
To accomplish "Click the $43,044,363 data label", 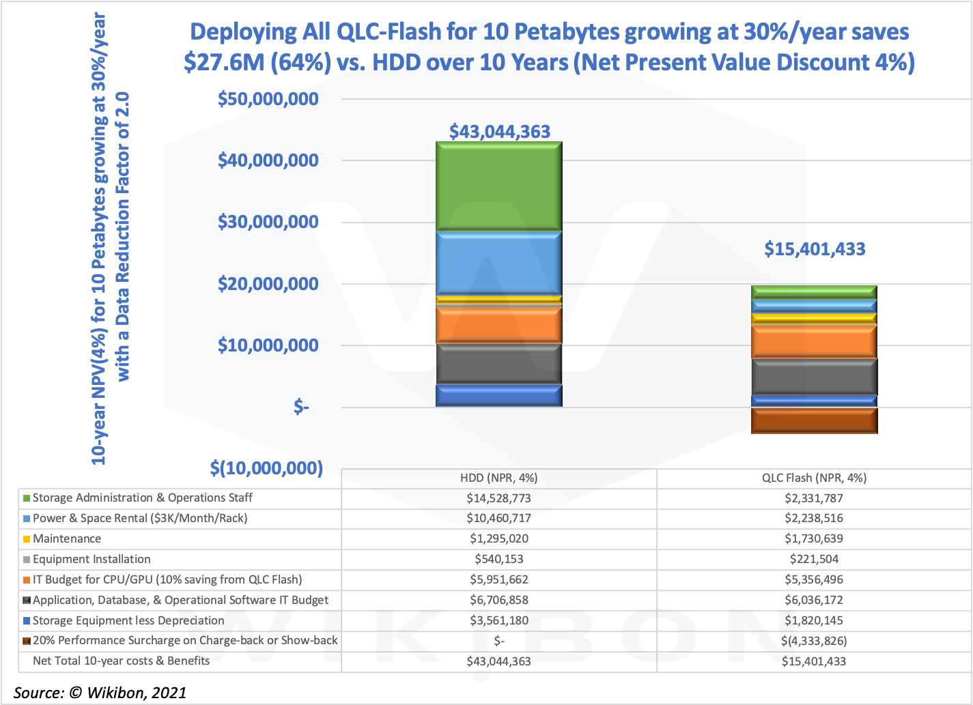I will pyautogui.click(x=498, y=131).
